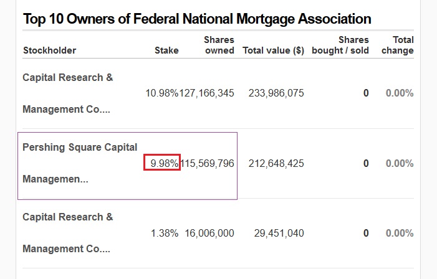
Task: Select the 127,166,345 shares owned cell
Action: pyautogui.click(x=208, y=93)
